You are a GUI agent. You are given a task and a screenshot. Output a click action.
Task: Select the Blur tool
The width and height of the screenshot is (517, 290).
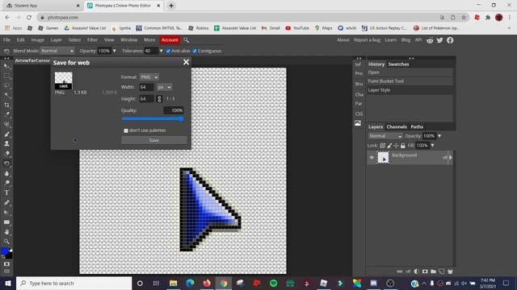6,173
